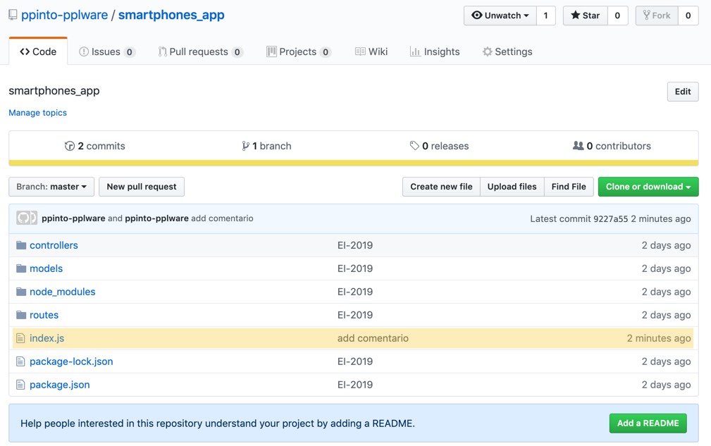This screenshot has height=446, width=711.
Task: Open latest commit hash 9227a55
Action: [x=610, y=218]
